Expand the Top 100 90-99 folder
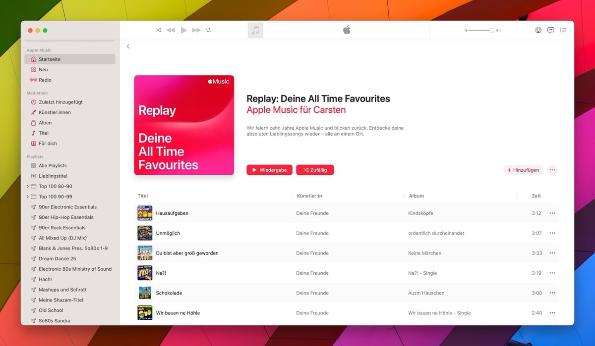Image resolution: width=595 pixels, height=346 pixels. pyautogui.click(x=28, y=197)
